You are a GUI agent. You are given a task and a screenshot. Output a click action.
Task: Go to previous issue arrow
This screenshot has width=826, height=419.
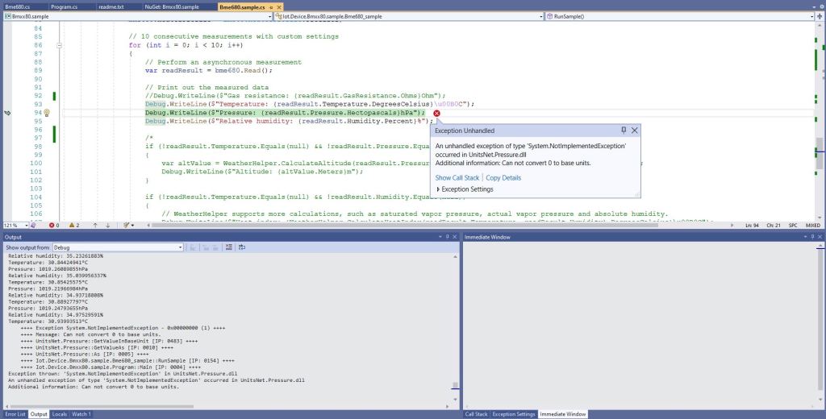(x=95, y=225)
